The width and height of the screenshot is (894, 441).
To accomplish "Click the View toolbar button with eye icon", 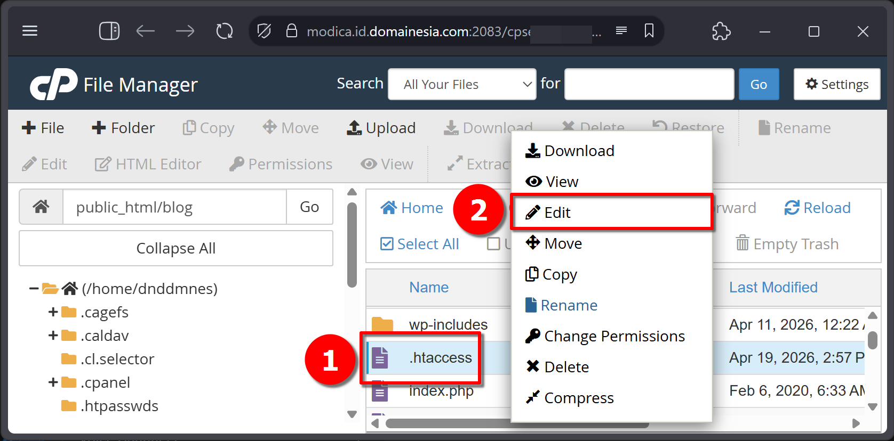I will point(387,164).
